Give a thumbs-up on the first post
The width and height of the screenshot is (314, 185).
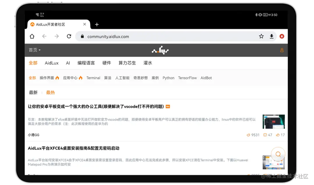point(278,135)
